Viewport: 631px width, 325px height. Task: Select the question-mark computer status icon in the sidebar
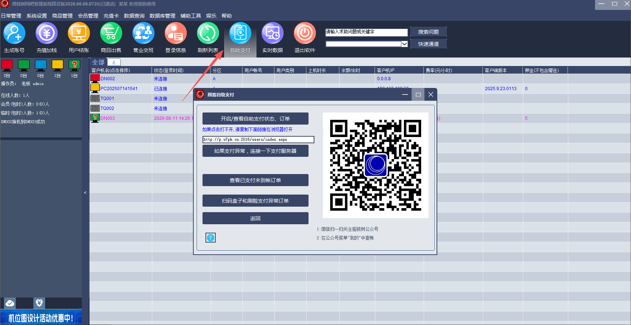[x=74, y=66]
